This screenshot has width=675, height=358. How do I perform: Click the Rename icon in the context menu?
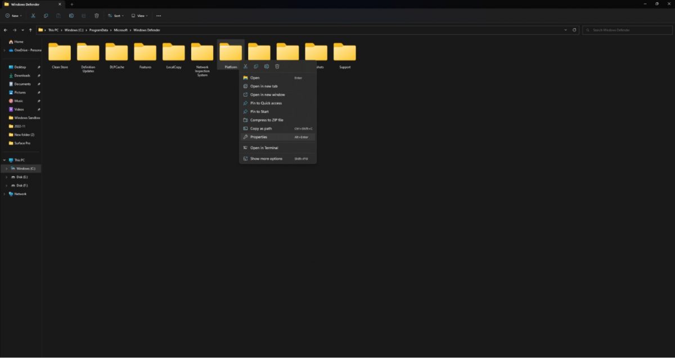[267, 66]
